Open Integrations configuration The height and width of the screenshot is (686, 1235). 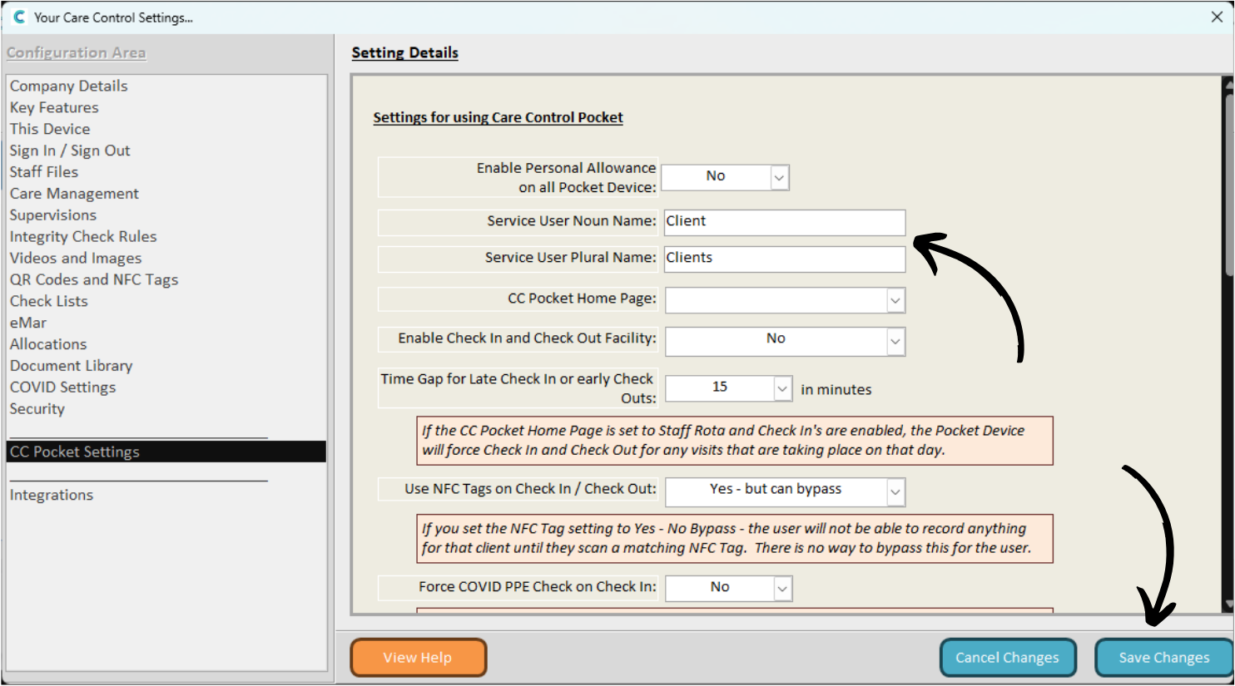point(52,495)
